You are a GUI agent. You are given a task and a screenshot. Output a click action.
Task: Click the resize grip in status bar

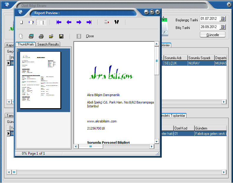(x=157, y=154)
